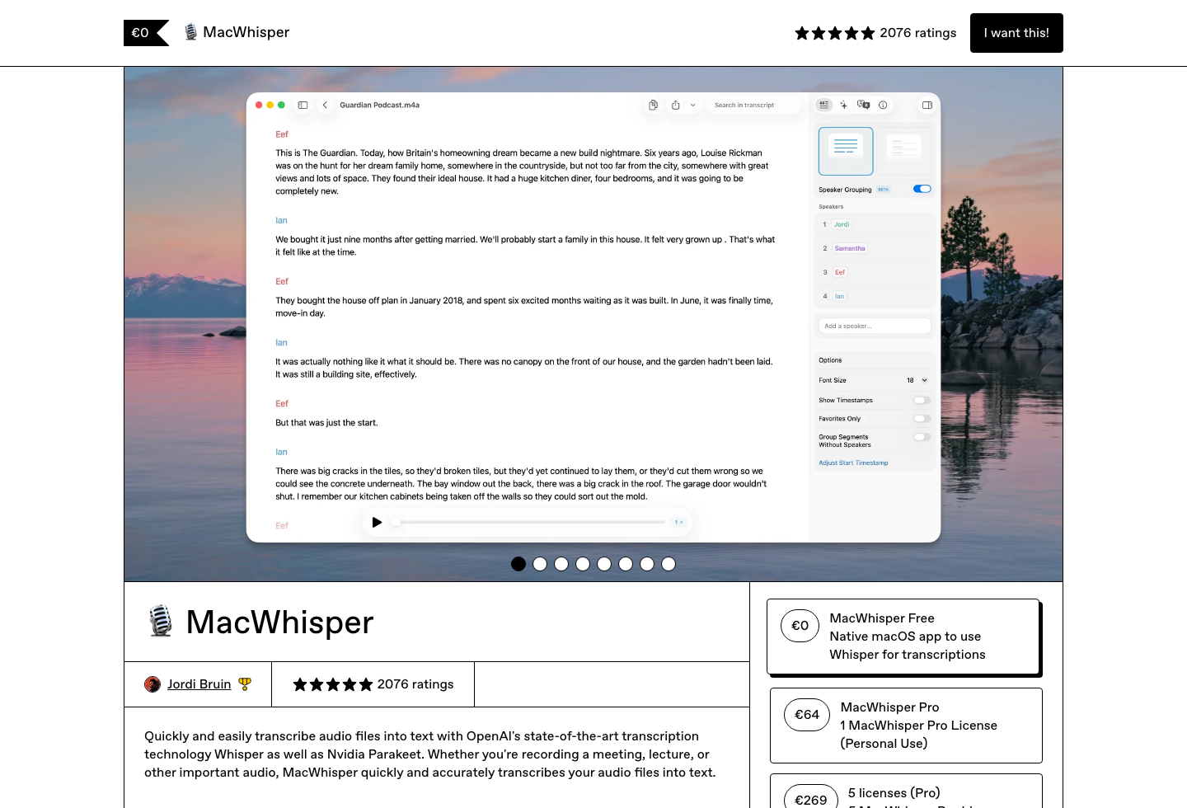The height and width of the screenshot is (808, 1187).
Task: Click the back chevron near Guardian Podcast.m4a
Action: [325, 105]
